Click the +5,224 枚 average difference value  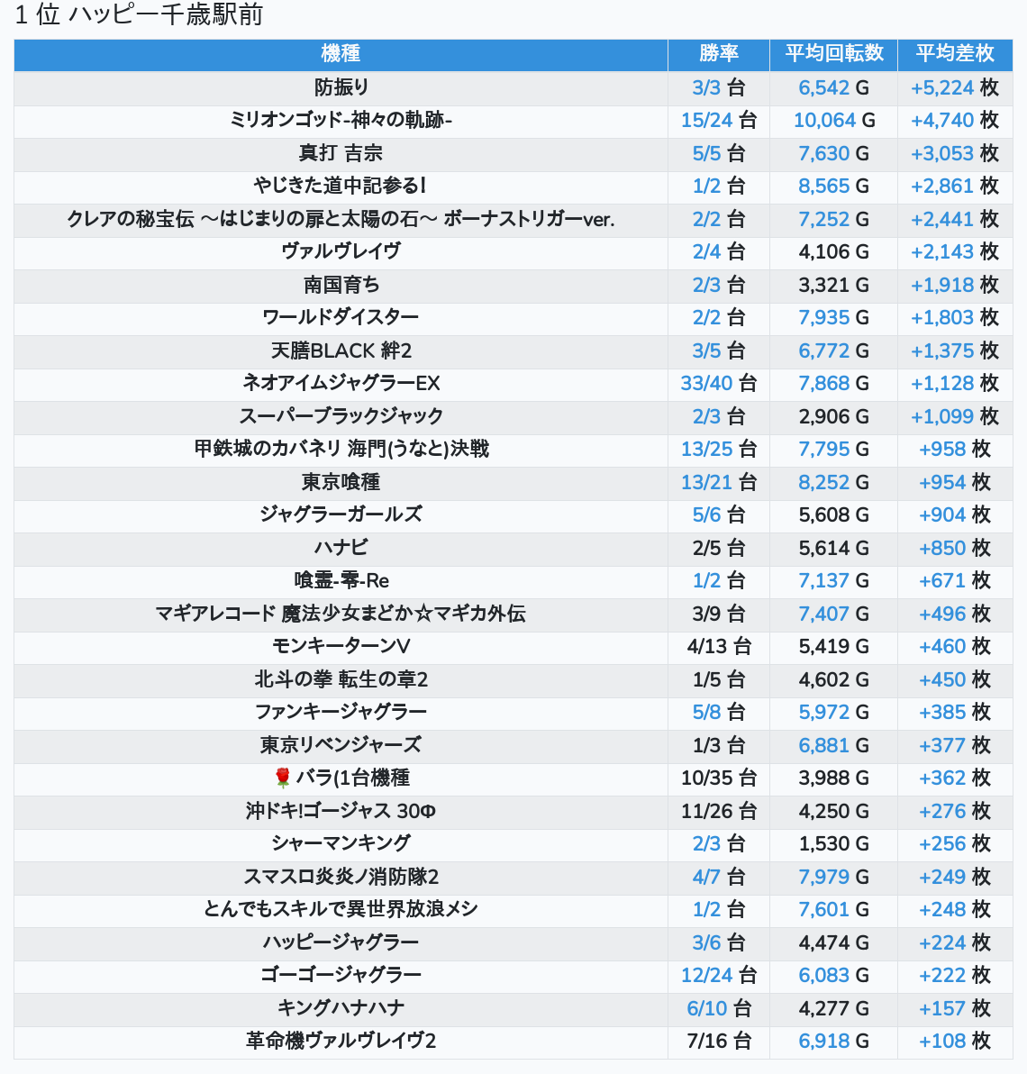coord(955,87)
